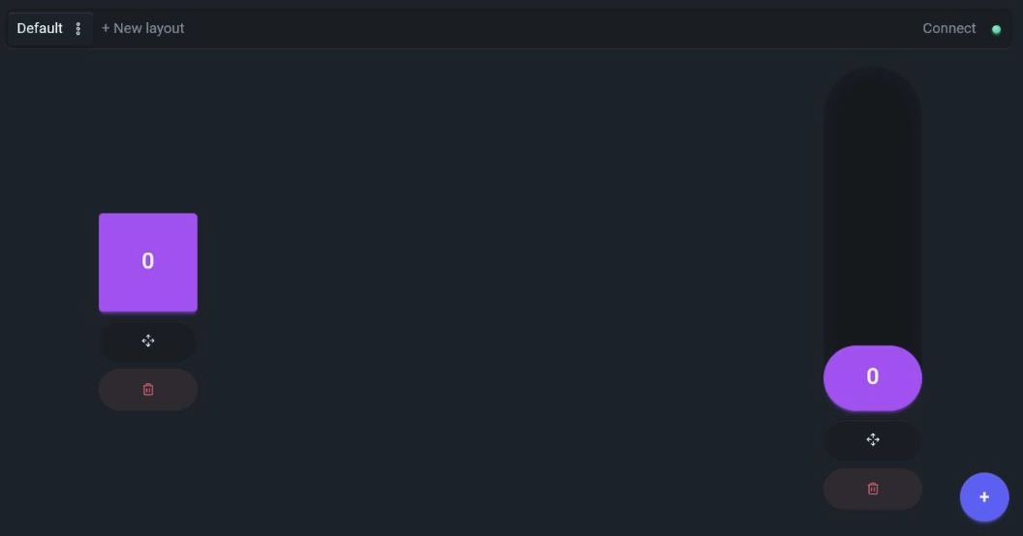Select the Default layout tab
This screenshot has width=1023, height=536.
(x=49, y=29)
